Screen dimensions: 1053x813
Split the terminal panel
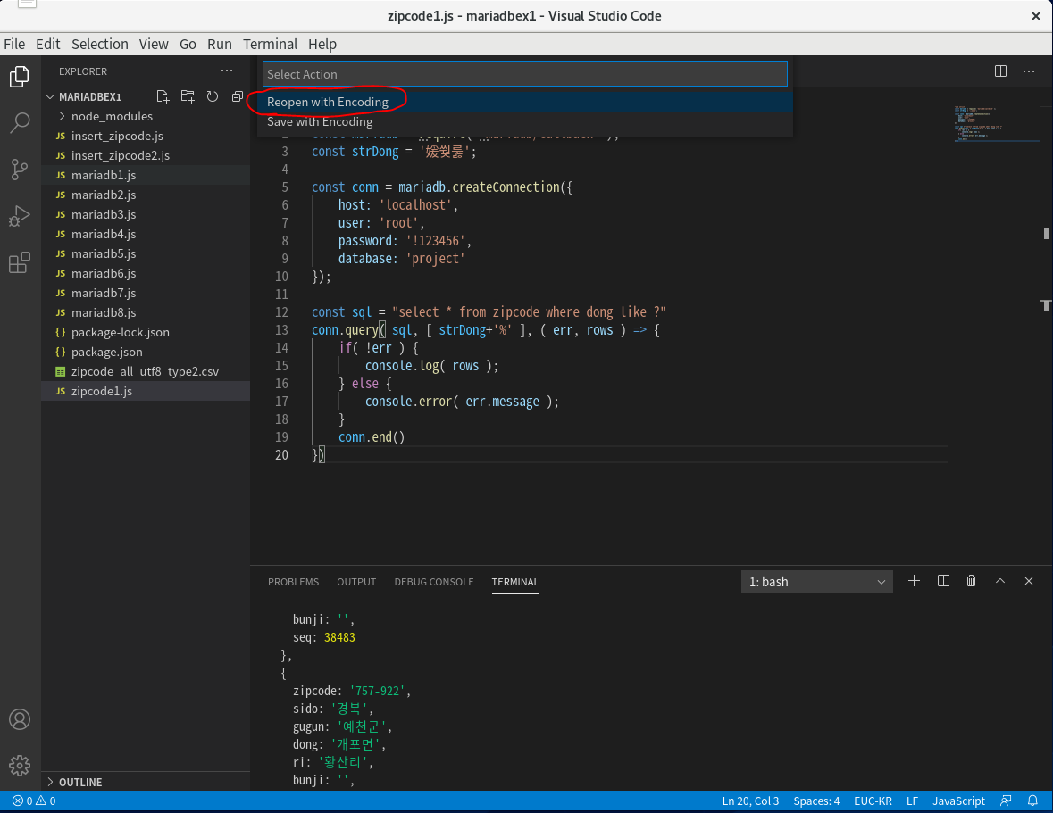pos(943,581)
